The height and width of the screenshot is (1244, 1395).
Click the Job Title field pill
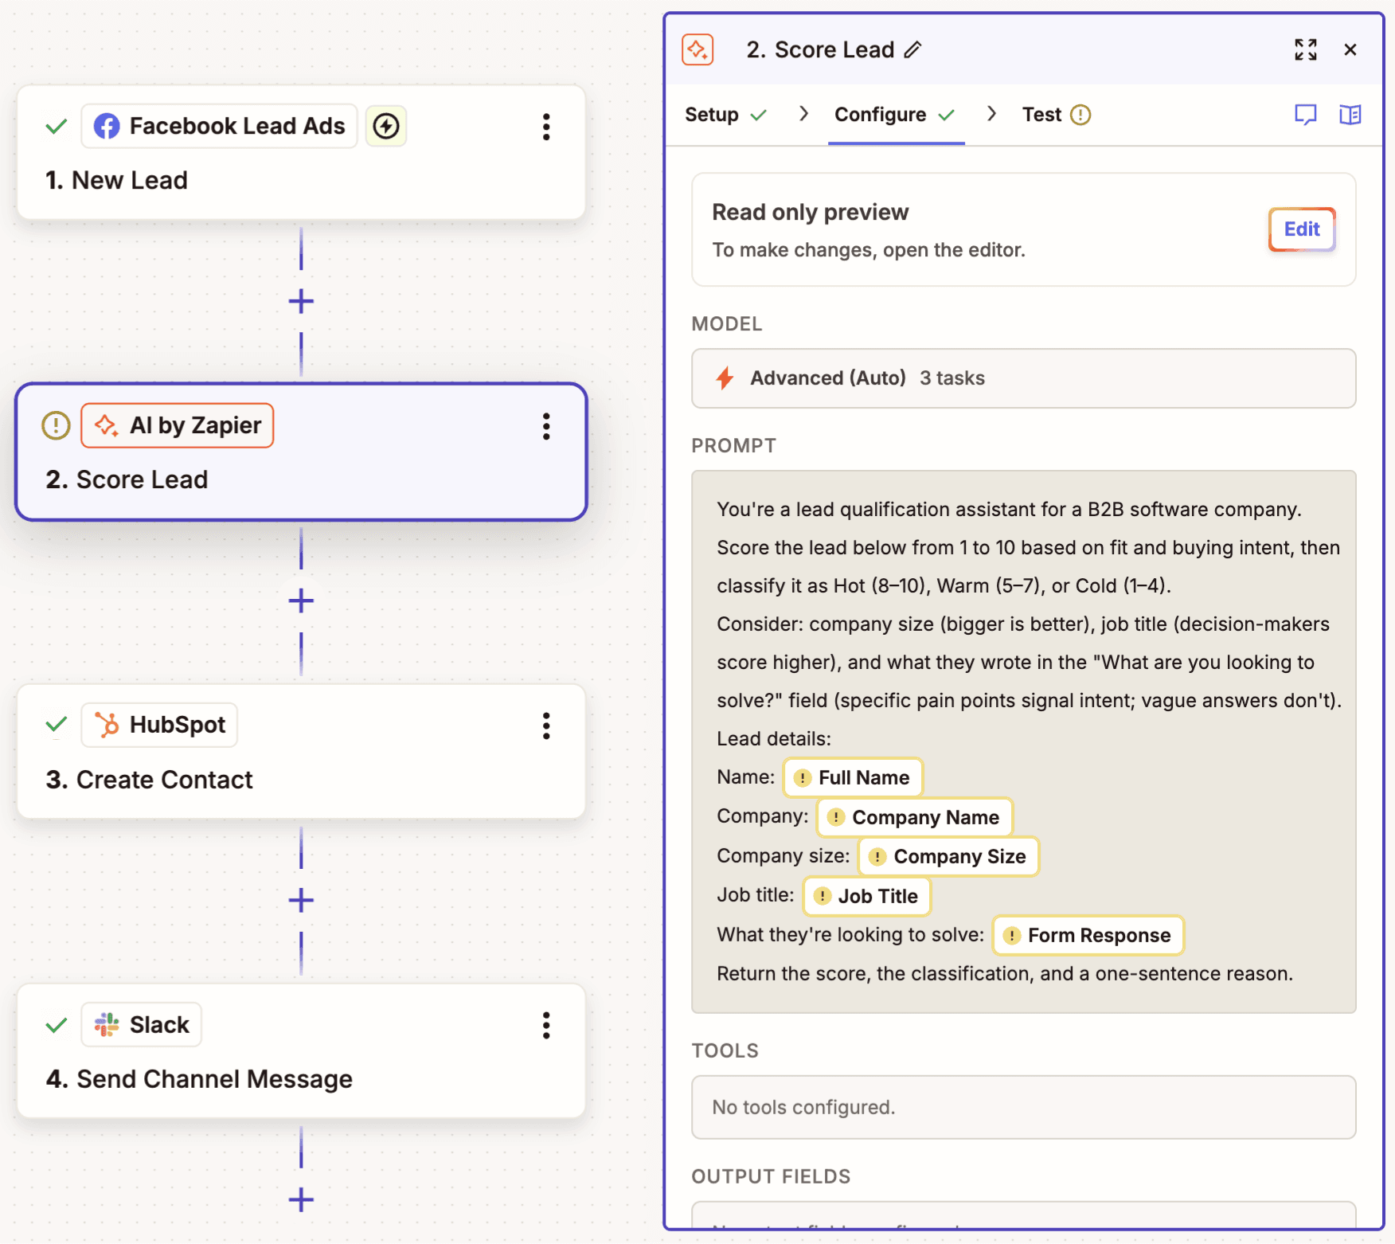[867, 896]
